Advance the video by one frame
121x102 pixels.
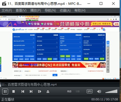click(x=40, y=92)
